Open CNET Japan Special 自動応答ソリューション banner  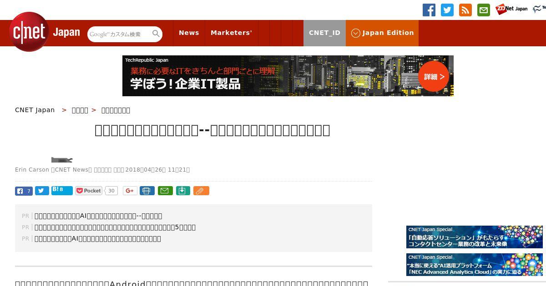pos(475,237)
